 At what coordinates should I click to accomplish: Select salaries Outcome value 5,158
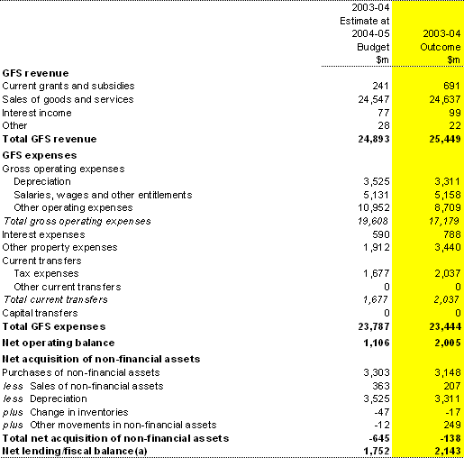coord(448,195)
